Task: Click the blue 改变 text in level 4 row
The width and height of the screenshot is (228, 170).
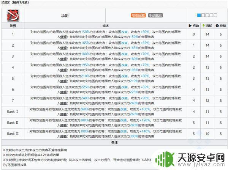Action: 125,65
